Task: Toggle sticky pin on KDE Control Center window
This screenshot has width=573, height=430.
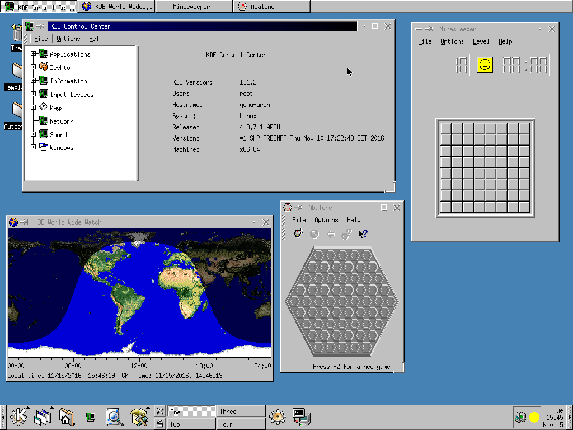Action: pos(40,26)
